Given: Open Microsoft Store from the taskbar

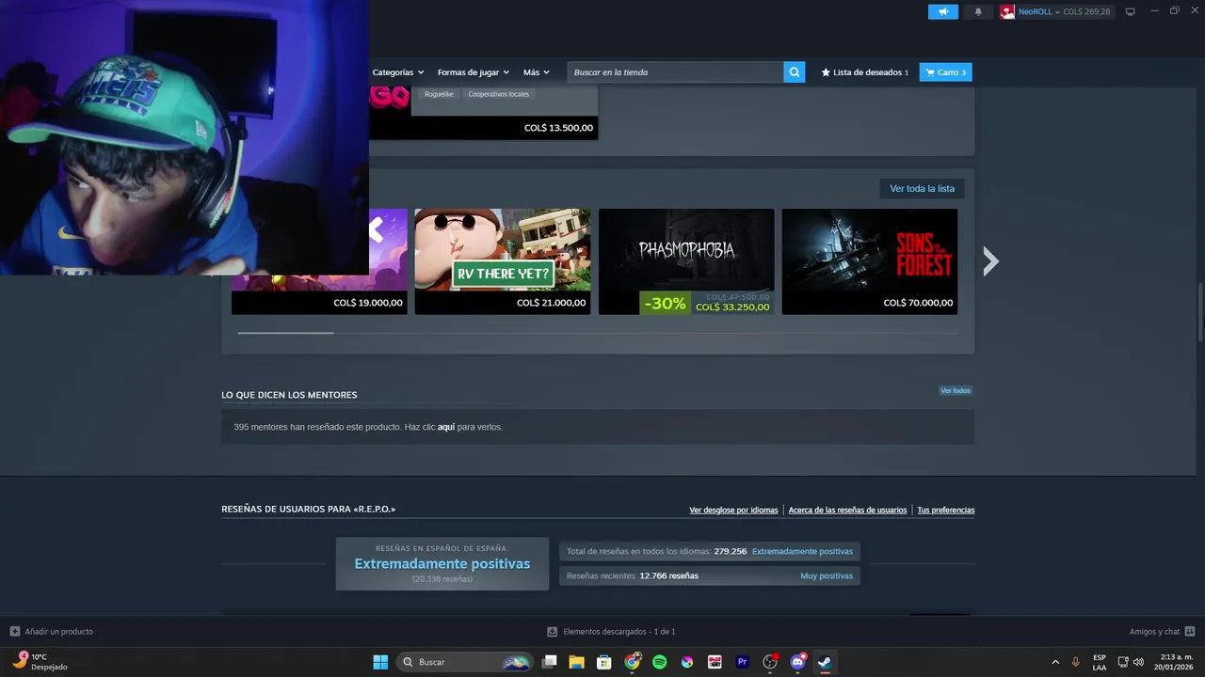Looking at the screenshot, I should [x=604, y=662].
